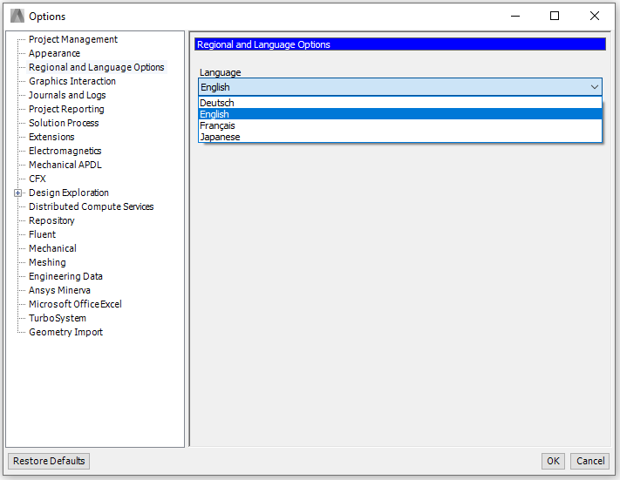The width and height of the screenshot is (620, 480).
Task: Open Electromagnetics settings
Action: (x=65, y=151)
